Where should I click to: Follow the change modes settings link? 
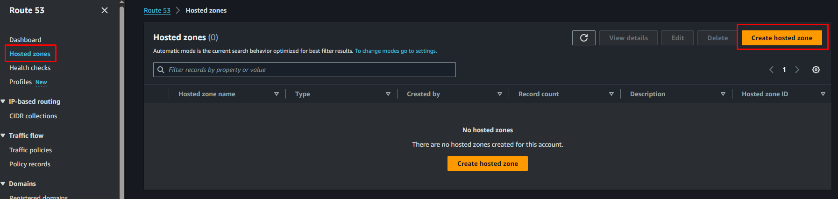coord(396,51)
